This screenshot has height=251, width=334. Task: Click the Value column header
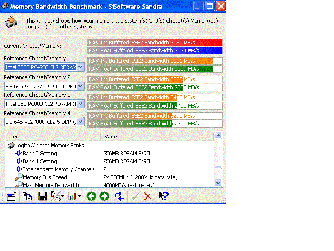(157, 137)
